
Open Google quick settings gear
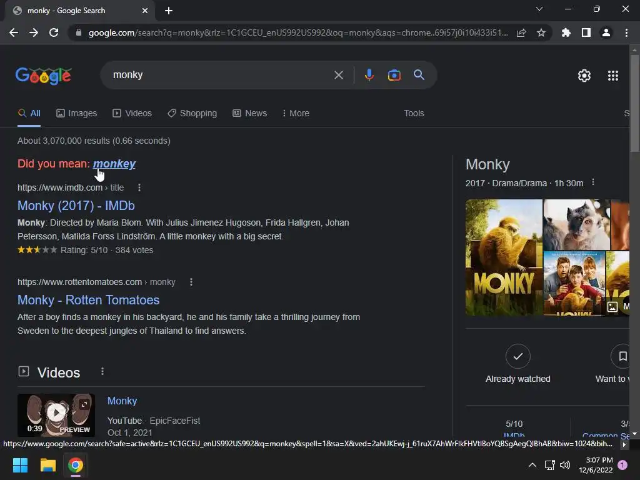pos(584,76)
